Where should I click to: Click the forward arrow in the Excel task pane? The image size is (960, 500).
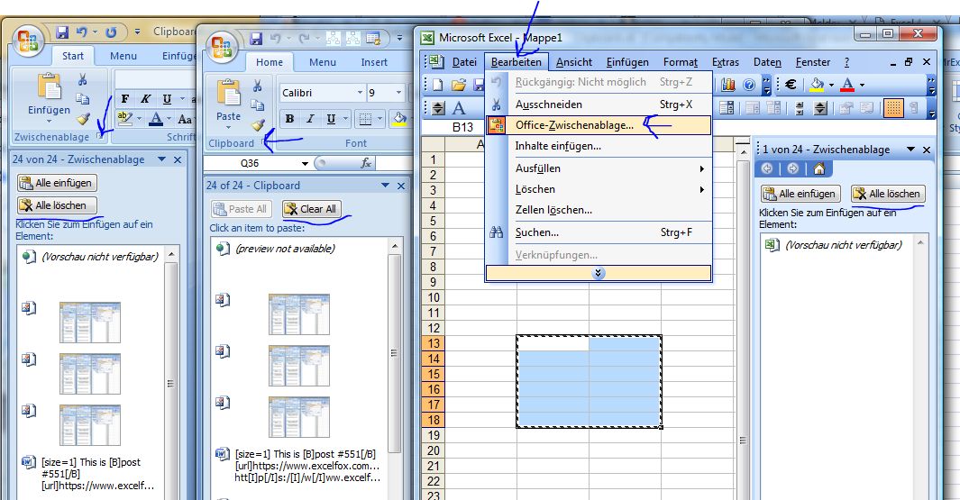pyautogui.click(x=793, y=168)
